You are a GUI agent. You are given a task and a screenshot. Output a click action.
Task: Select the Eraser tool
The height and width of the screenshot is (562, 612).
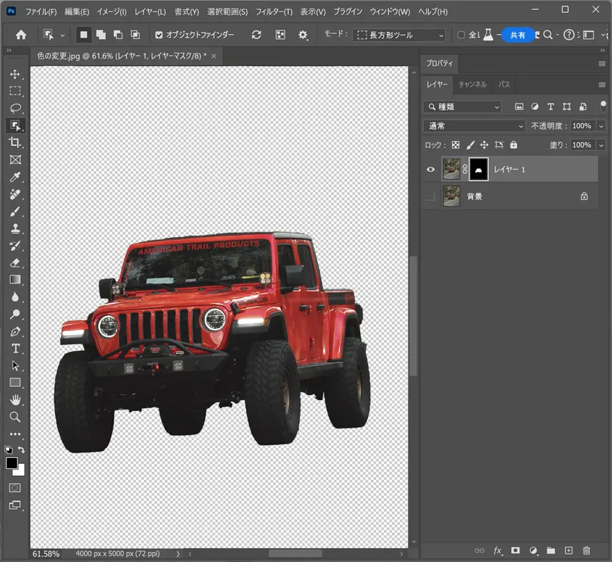[x=15, y=263]
